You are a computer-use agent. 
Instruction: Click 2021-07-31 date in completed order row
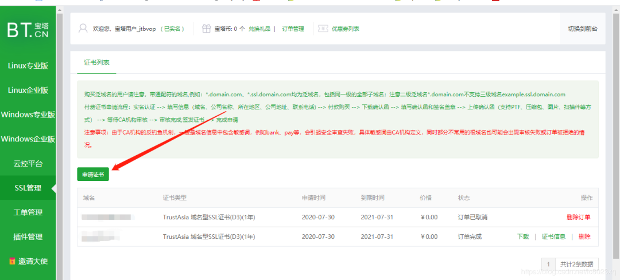click(377, 236)
